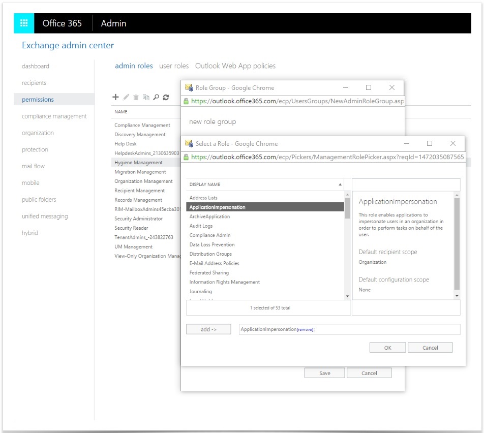Add a new role group with plus icon
This screenshot has width=484, height=433.
[115, 97]
